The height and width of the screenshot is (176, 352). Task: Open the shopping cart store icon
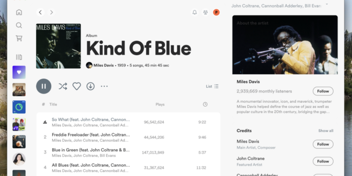click(x=19, y=38)
